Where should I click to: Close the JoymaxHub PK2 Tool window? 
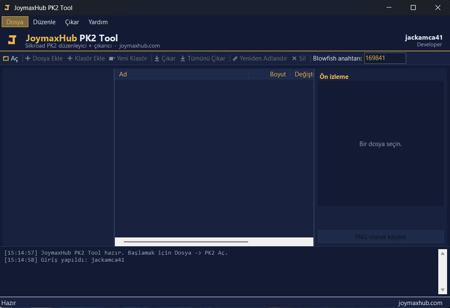click(x=437, y=8)
